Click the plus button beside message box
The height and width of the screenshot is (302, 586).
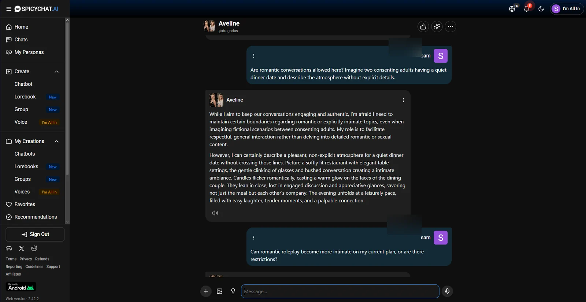206,291
